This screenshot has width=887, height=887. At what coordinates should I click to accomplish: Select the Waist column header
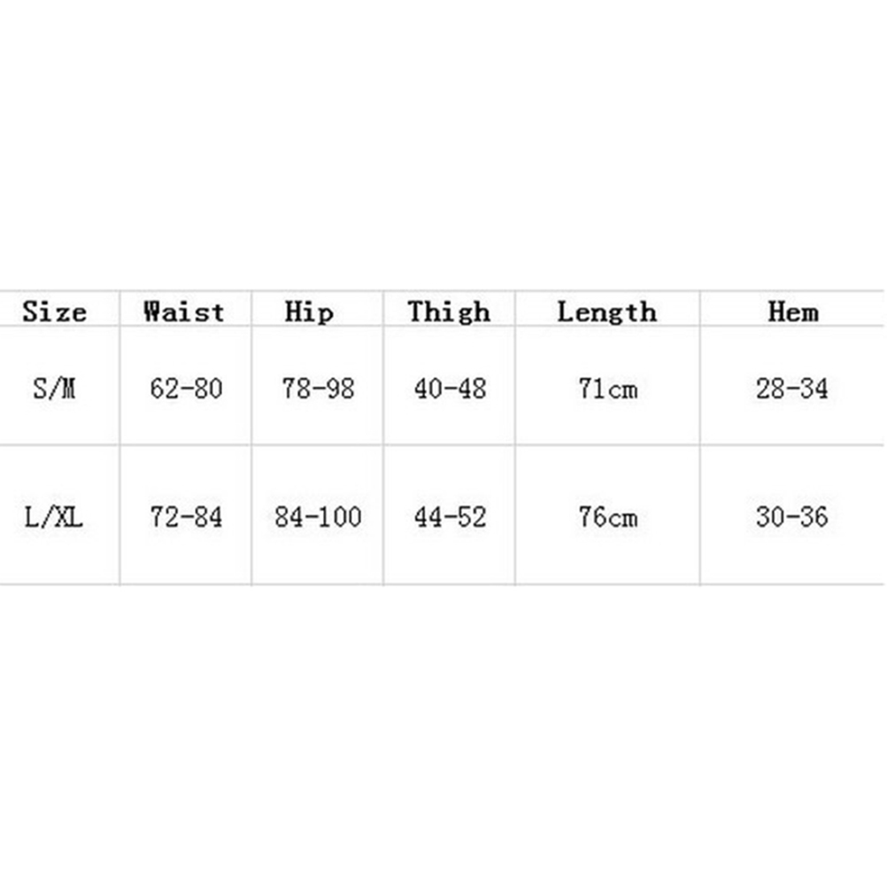(x=185, y=312)
